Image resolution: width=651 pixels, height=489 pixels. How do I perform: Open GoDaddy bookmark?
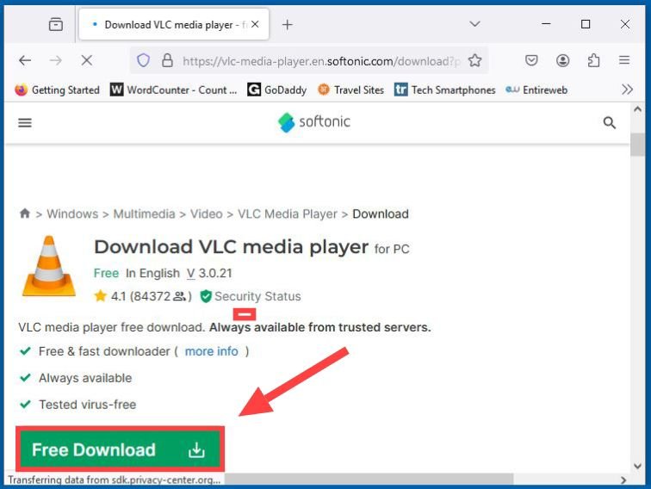pos(277,90)
